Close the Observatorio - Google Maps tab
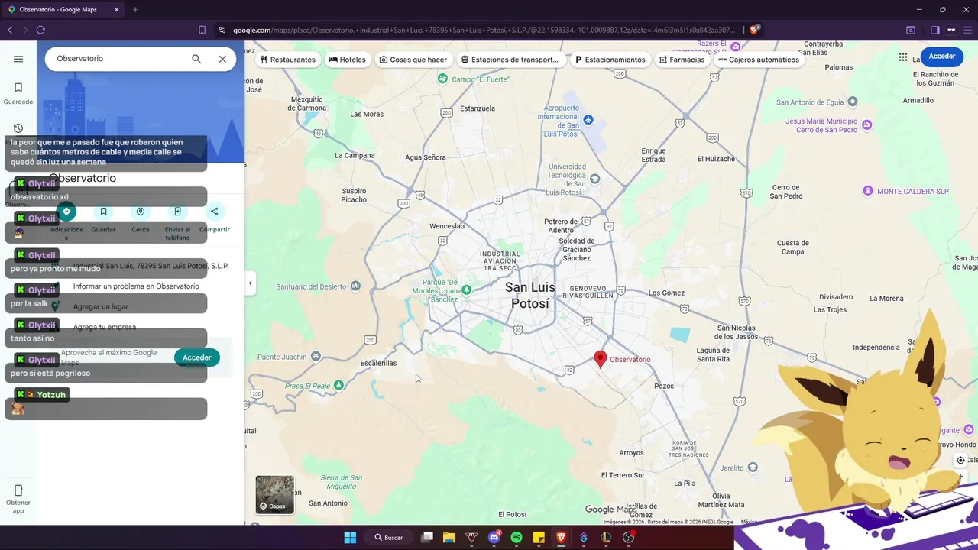 click(116, 10)
